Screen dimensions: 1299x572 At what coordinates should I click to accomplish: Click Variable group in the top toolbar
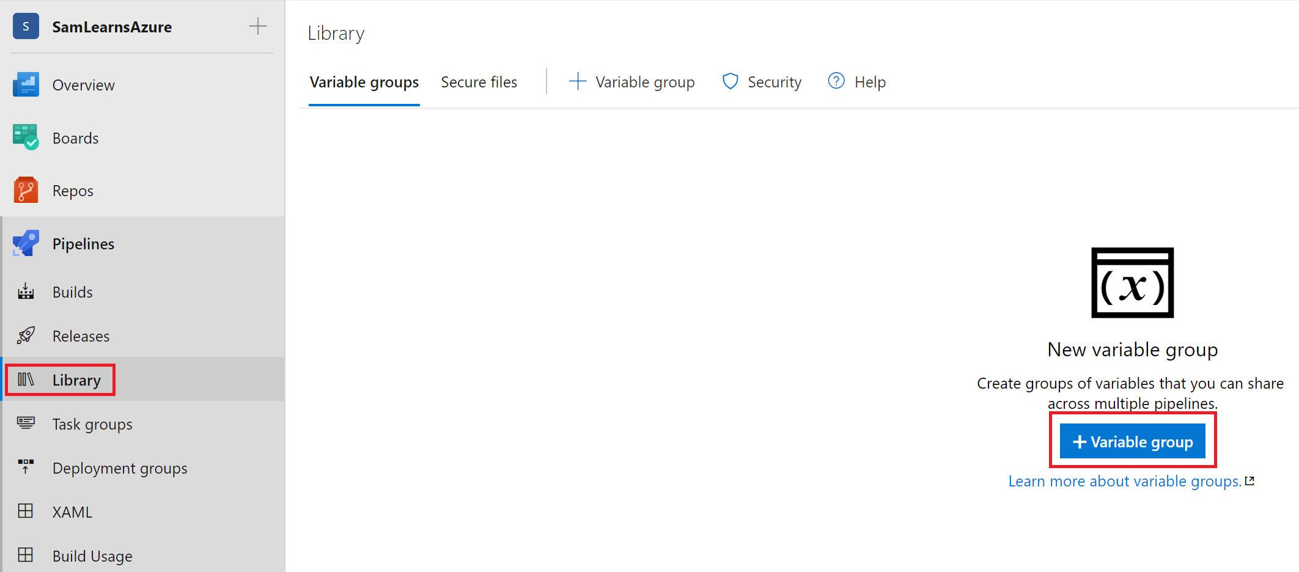tap(632, 82)
